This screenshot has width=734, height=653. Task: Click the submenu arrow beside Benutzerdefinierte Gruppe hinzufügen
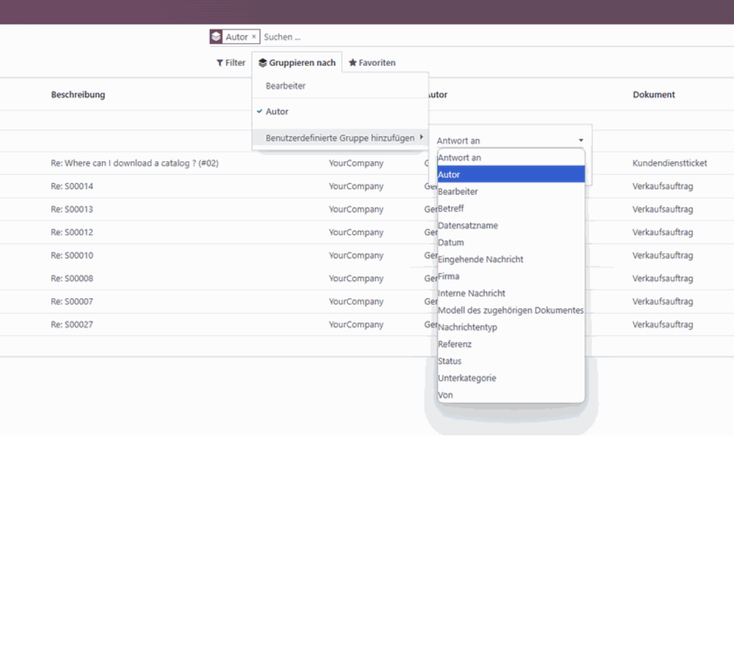click(x=423, y=137)
